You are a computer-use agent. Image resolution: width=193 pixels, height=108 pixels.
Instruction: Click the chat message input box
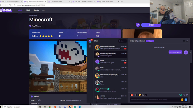pyautogui.click(x=155, y=100)
